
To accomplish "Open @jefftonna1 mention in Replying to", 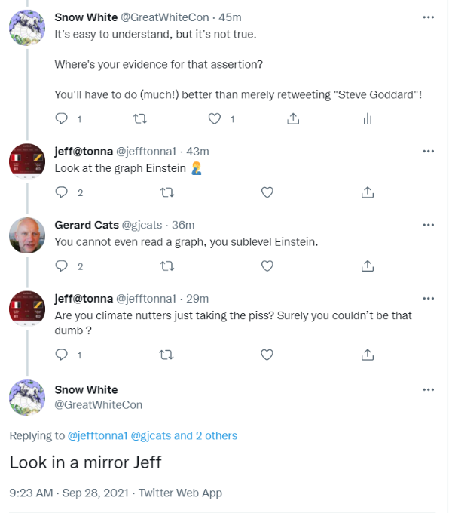I will point(97,435).
